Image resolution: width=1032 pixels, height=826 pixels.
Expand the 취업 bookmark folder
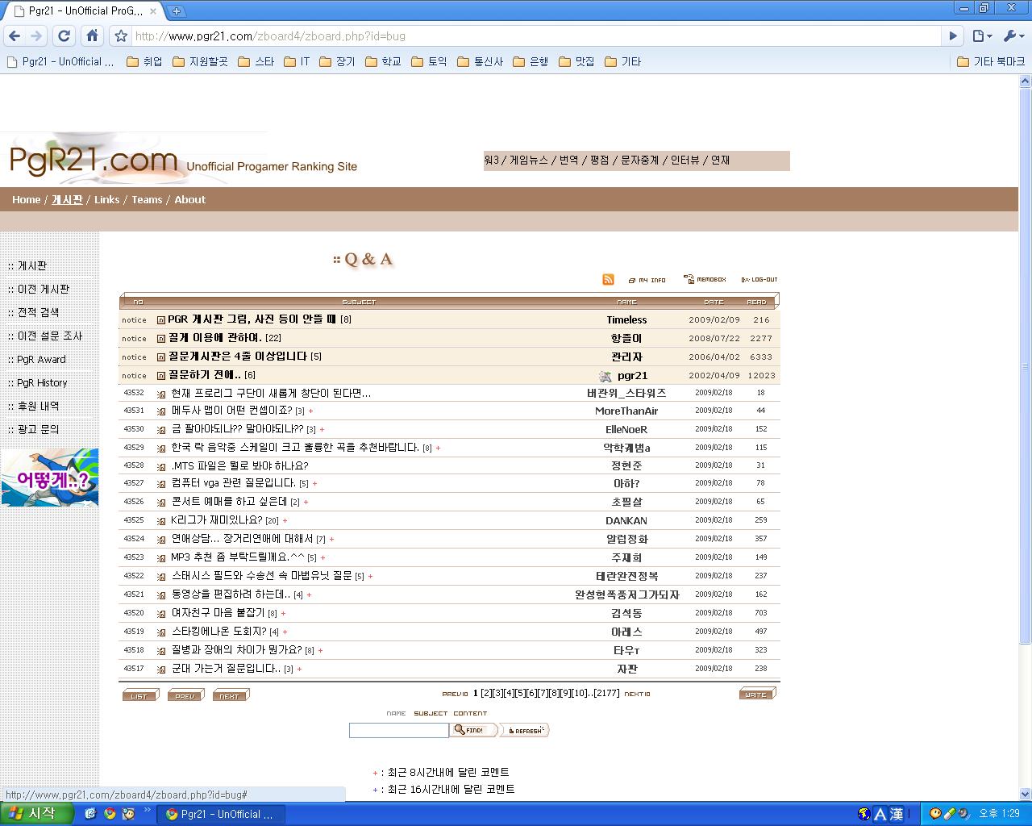[144, 61]
